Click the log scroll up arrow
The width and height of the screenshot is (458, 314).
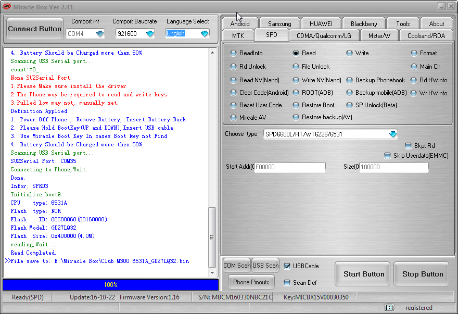coord(212,53)
